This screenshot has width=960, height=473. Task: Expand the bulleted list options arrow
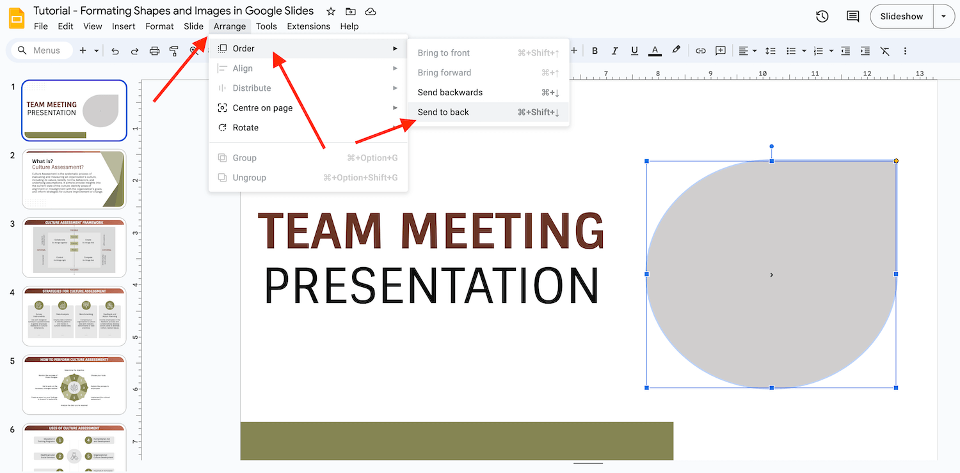pos(803,50)
